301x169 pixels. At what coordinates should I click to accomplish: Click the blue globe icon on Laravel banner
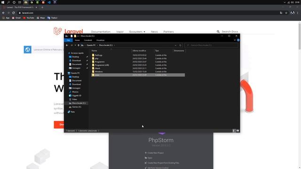pos(27,50)
